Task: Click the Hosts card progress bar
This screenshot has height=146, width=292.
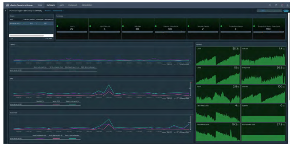Action: (72, 32)
